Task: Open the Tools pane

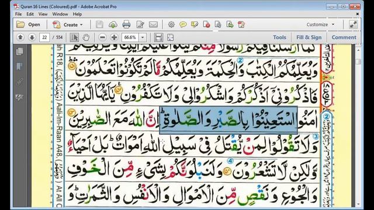Action: [x=279, y=37]
